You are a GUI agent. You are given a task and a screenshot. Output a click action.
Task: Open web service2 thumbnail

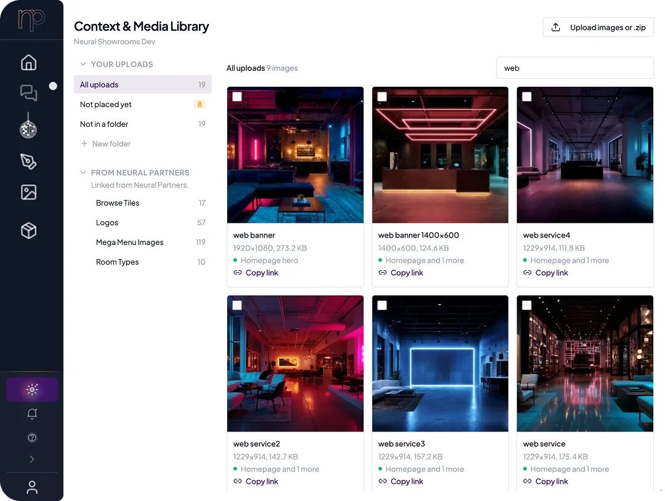click(x=295, y=364)
